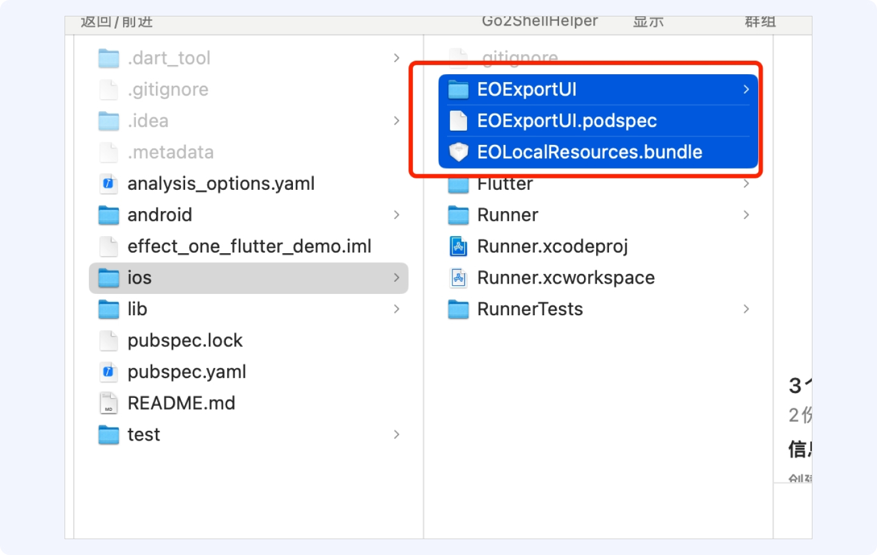Viewport: 877px width, 555px height.
Task: Select the lib folder name
Action: pyautogui.click(x=138, y=309)
